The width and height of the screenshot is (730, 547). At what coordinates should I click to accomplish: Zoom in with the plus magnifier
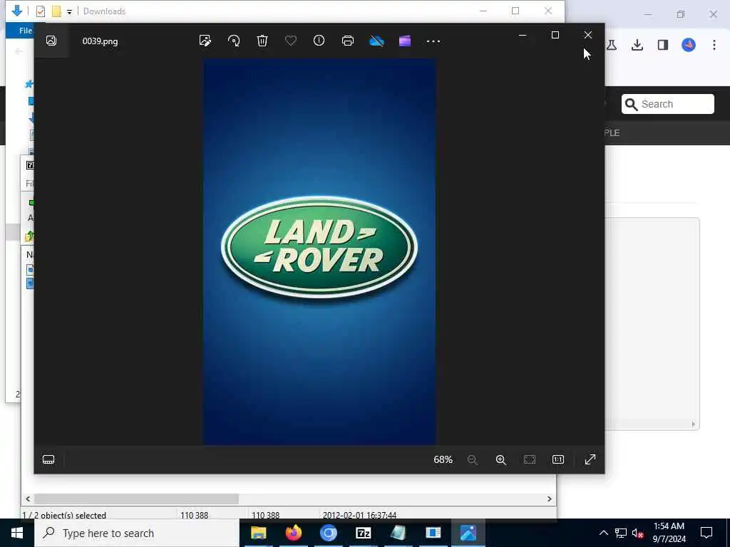[x=501, y=459]
